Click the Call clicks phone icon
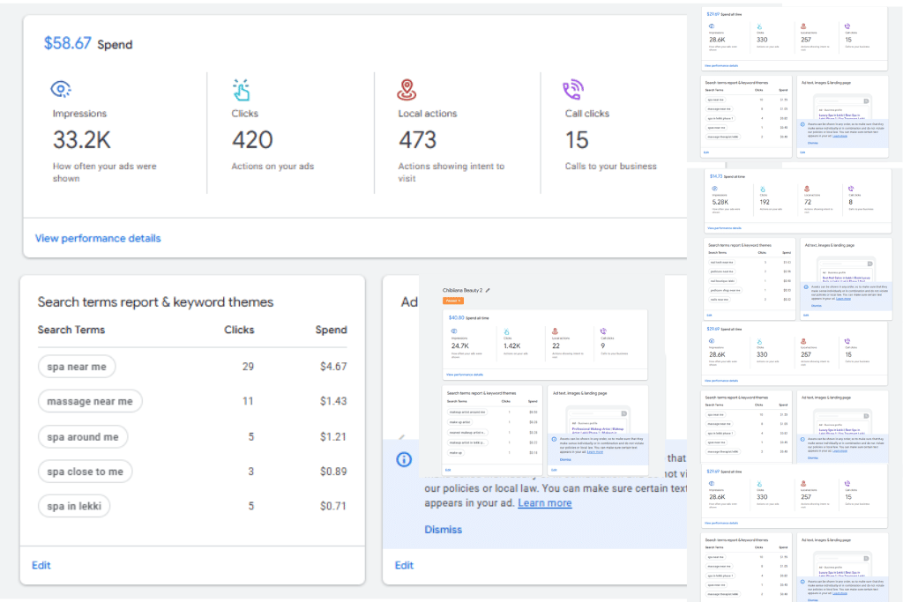The height and width of the screenshot is (602, 903). click(573, 89)
